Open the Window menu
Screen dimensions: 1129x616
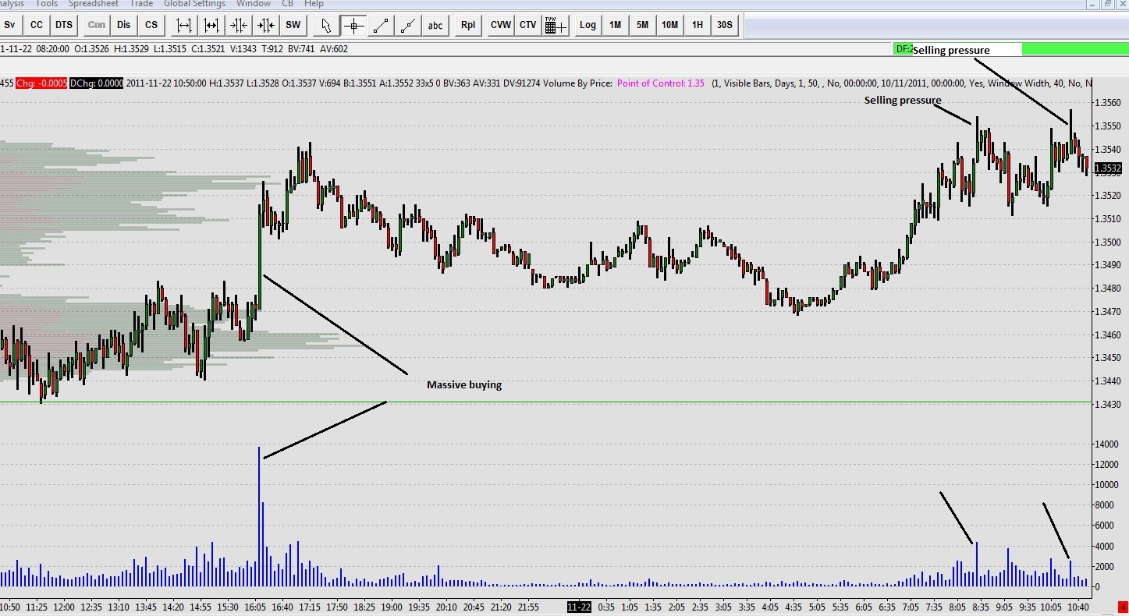pyautogui.click(x=254, y=4)
